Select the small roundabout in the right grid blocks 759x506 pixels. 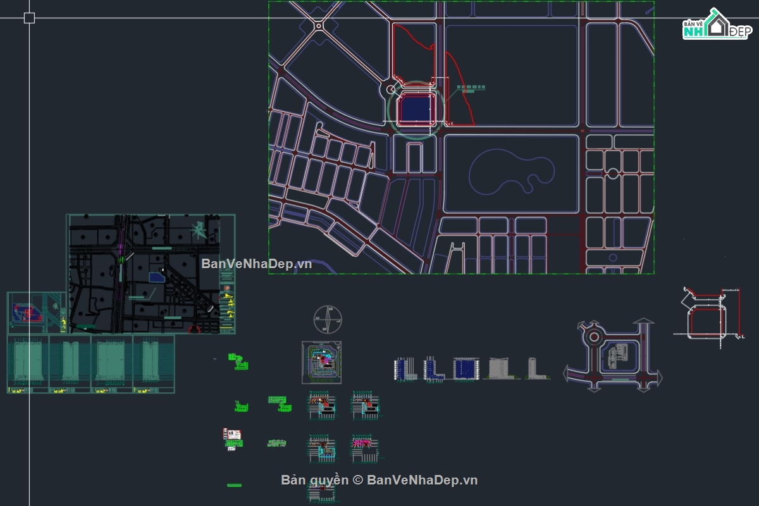tap(612, 173)
